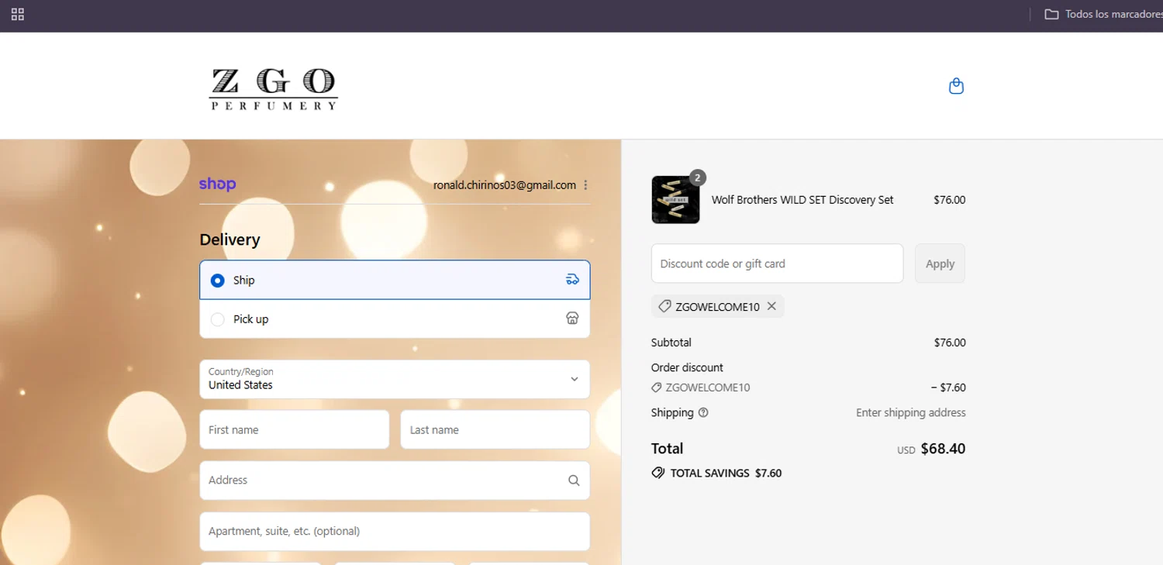Click the − $7.60 discount amount
Viewport: 1163px width, 565px height.
click(948, 388)
